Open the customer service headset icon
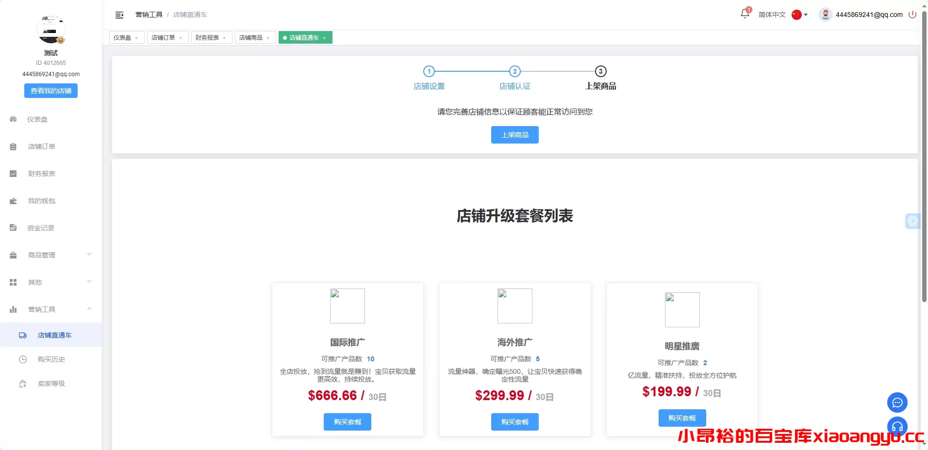The image size is (928, 450). (x=898, y=427)
